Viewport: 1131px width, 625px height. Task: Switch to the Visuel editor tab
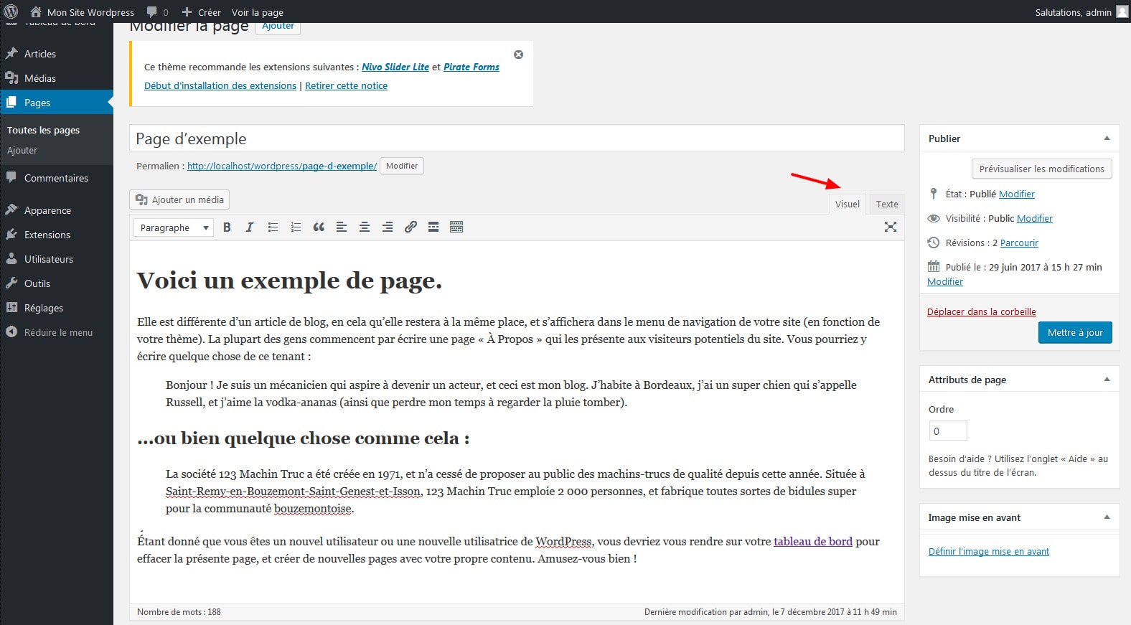pyautogui.click(x=848, y=204)
